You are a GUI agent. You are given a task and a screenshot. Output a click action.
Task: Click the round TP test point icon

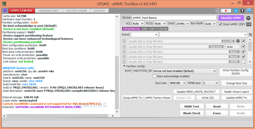(248, 18)
